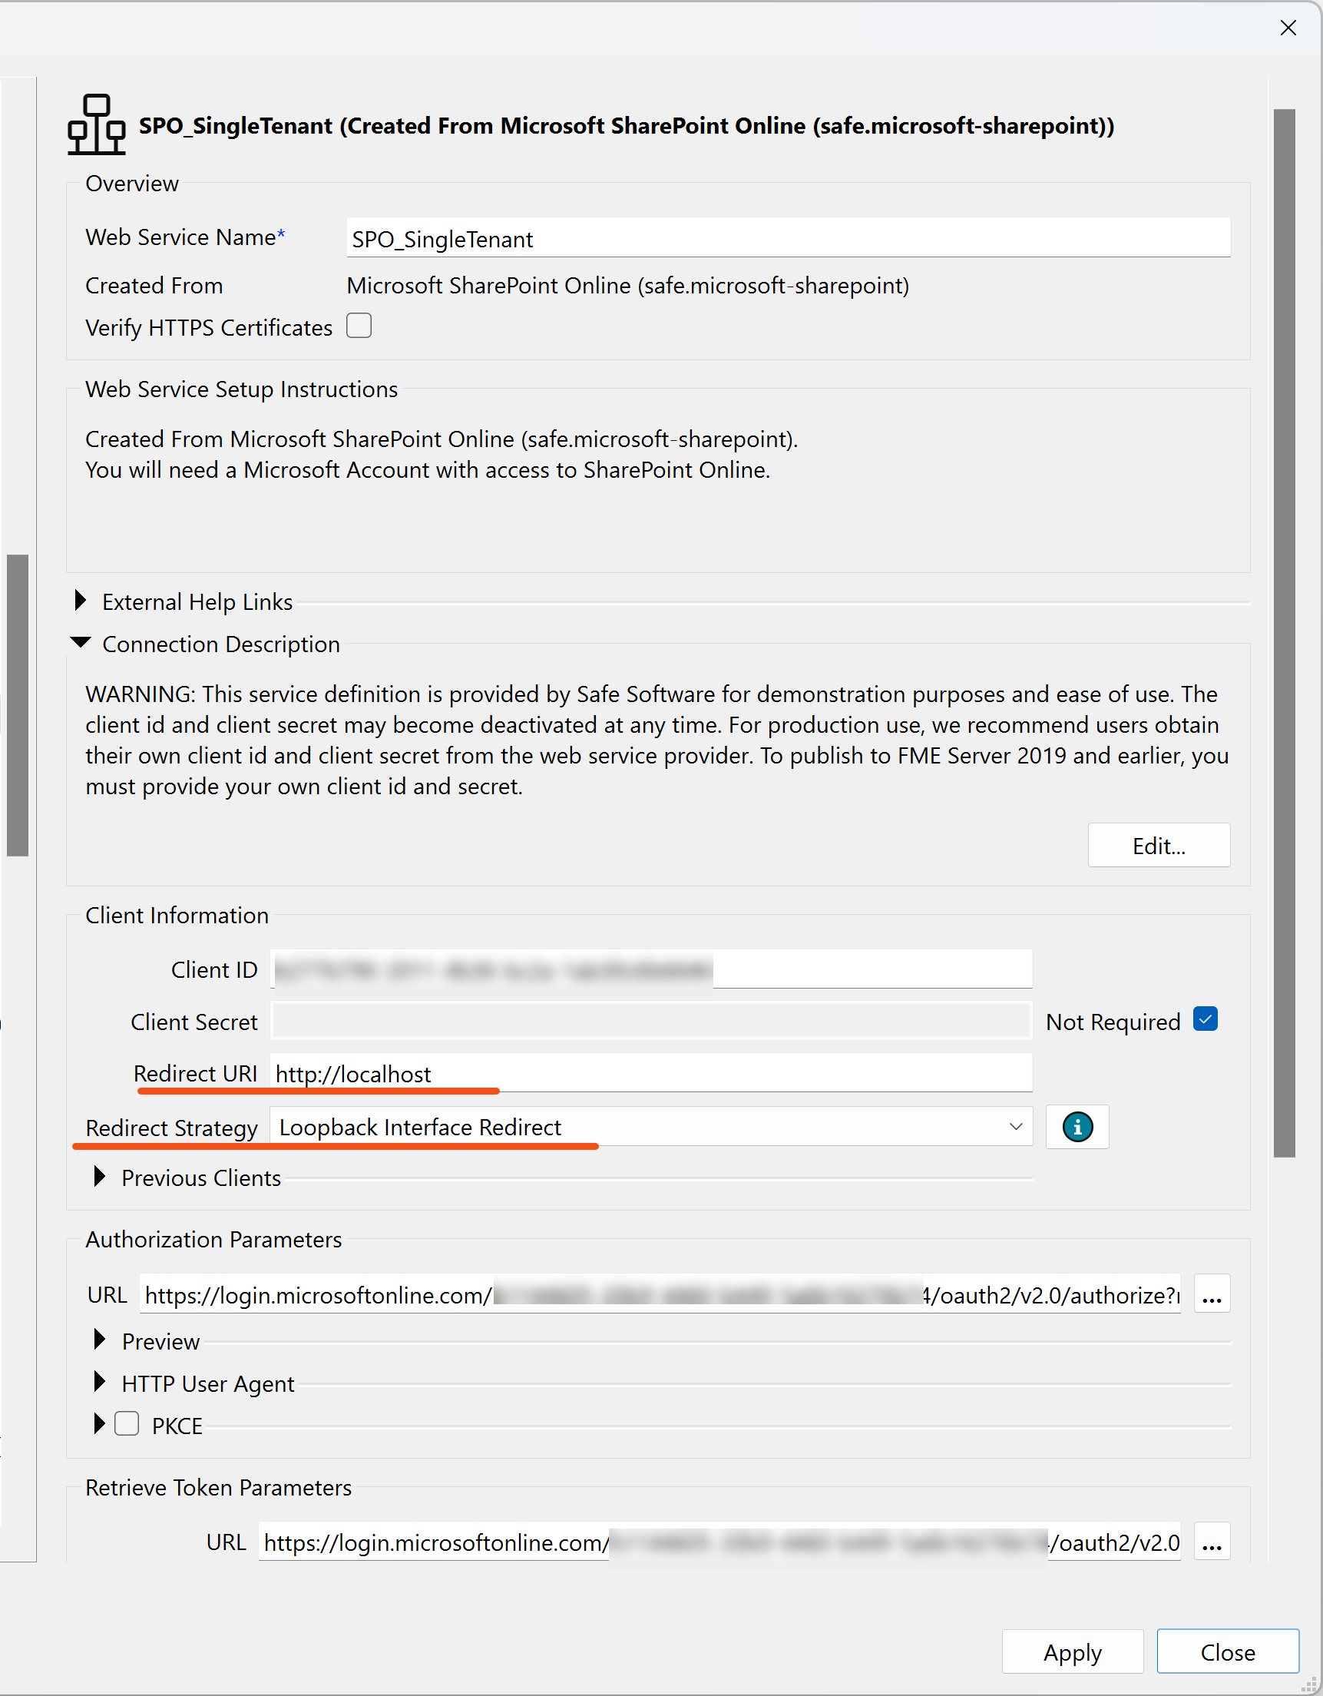Viewport: 1323px width, 1696px height.
Task: Click the dialog's right vertical scrollbar
Action: pyautogui.click(x=1284, y=633)
